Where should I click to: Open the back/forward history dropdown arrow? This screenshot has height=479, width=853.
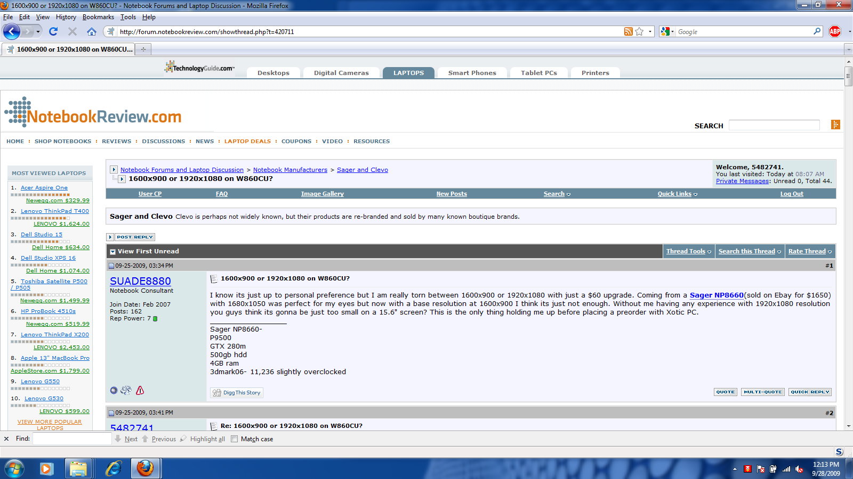pos(38,32)
